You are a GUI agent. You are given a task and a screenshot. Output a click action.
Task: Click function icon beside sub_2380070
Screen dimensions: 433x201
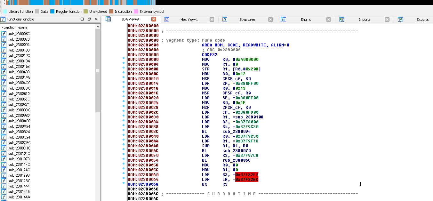click(4, 39)
